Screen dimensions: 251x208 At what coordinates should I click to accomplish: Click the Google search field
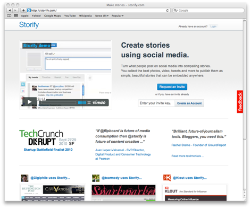click(x=208, y=11)
